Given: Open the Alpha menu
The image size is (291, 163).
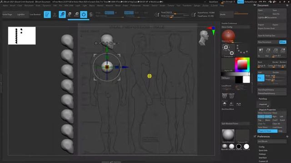Looking at the screenshot, I should pyautogui.click(x=5, y=5).
